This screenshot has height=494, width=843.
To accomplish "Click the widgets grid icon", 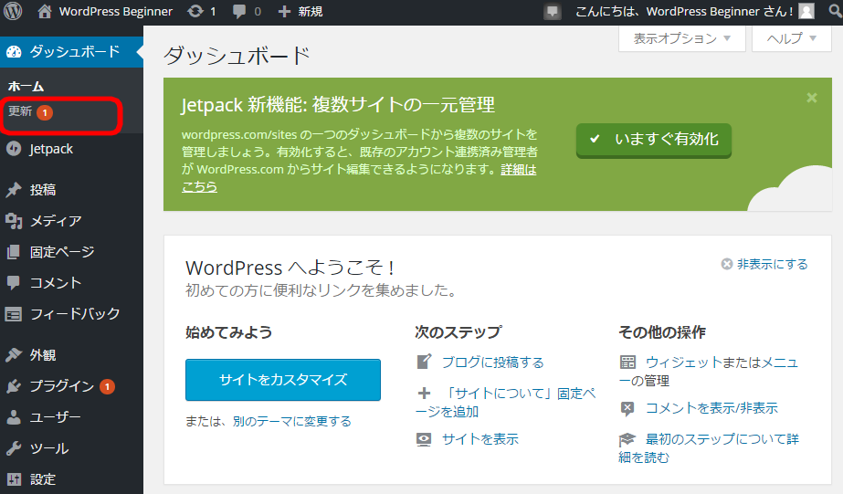I will coord(627,363).
